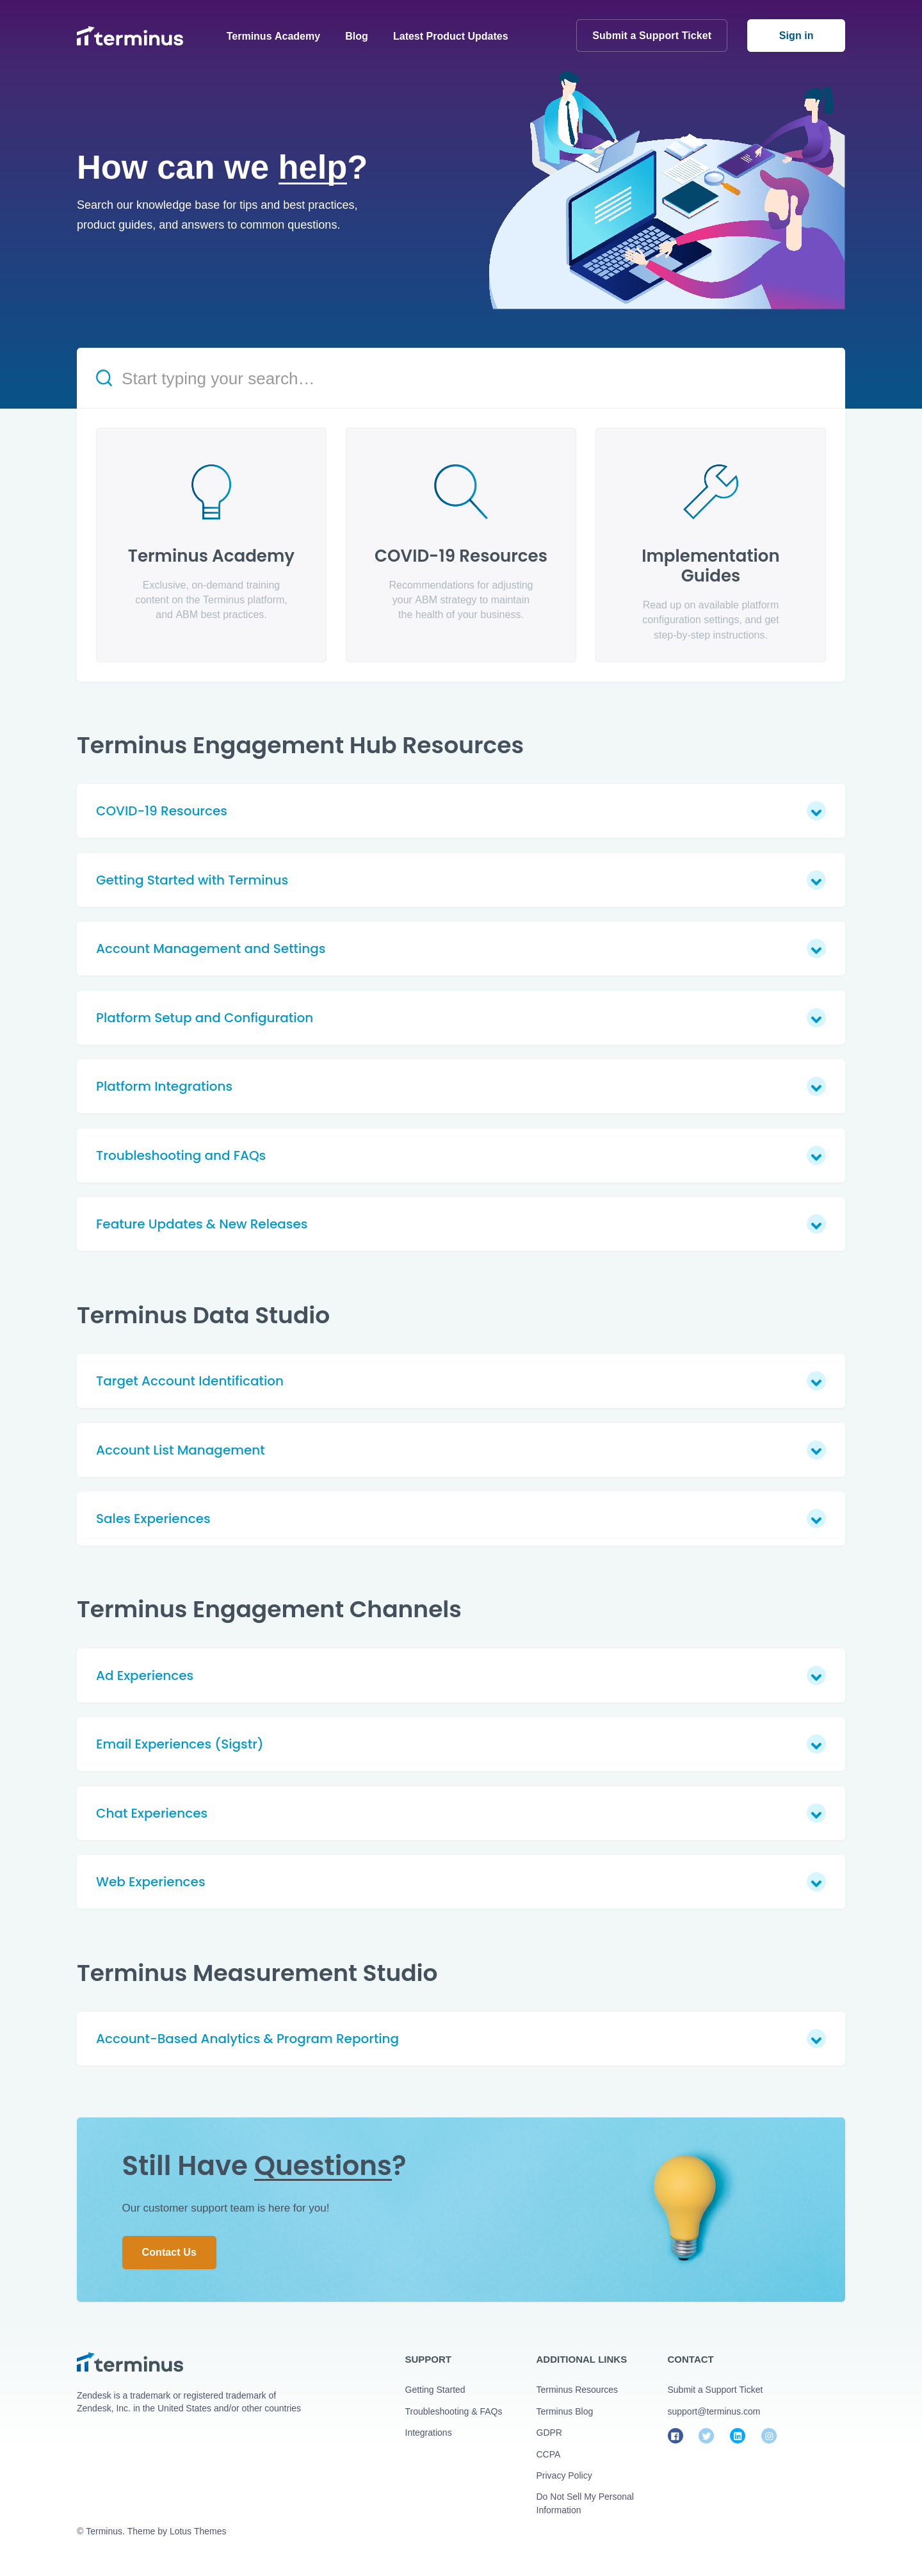922x2576 pixels.
Task: Open footer Getting Started link
Action: pyautogui.click(x=435, y=2389)
